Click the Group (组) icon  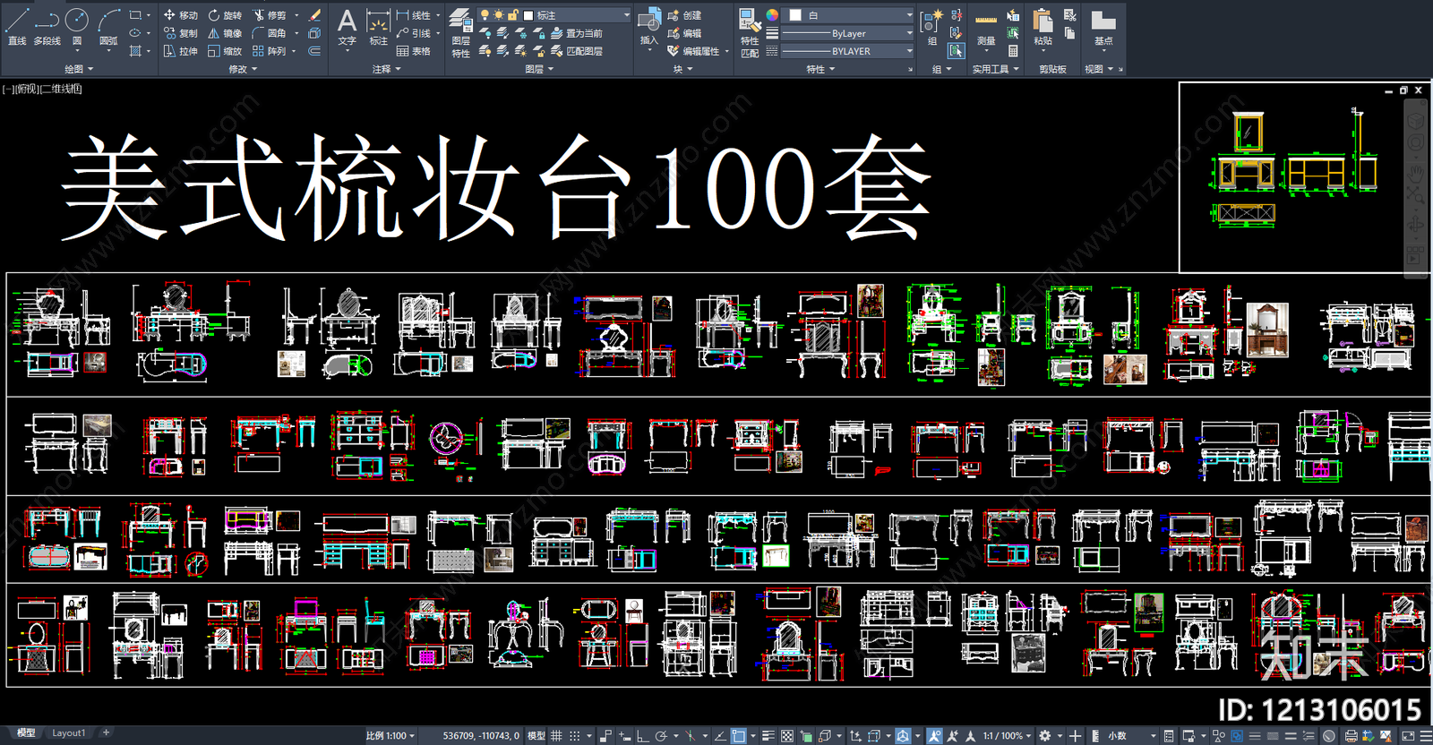pos(931,27)
